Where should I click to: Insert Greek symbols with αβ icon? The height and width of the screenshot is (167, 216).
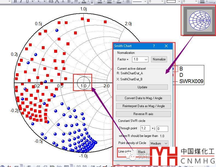pos(51,1)
